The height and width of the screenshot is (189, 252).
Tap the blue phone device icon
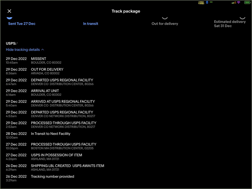207,2
